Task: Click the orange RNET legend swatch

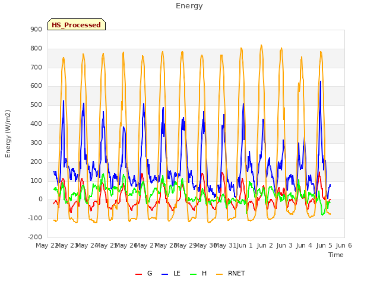Action: 219,274
